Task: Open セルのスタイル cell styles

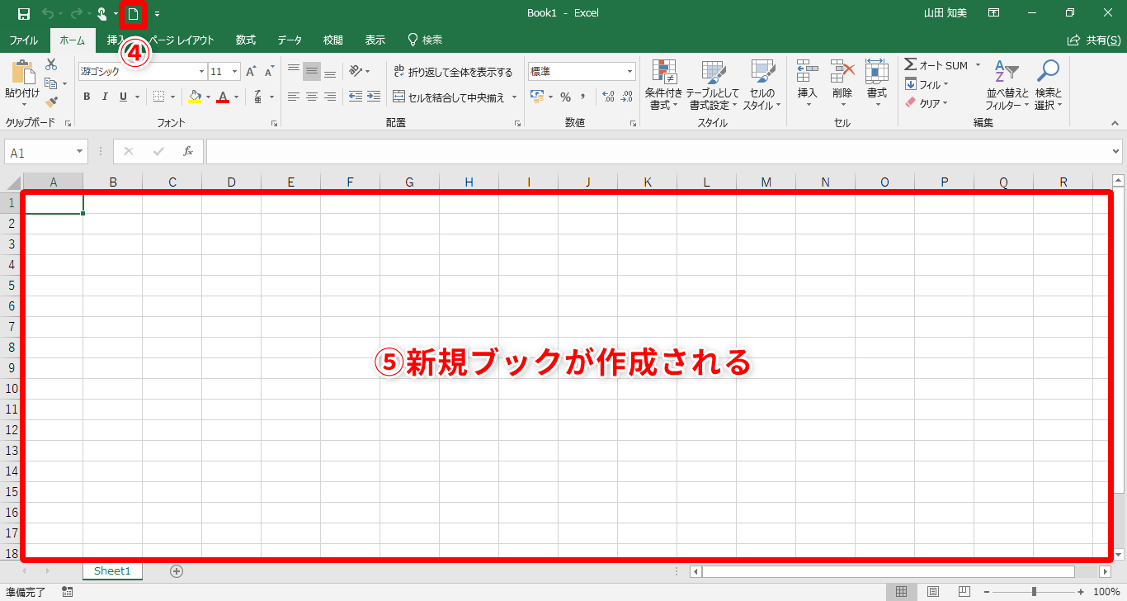Action: (x=762, y=85)
